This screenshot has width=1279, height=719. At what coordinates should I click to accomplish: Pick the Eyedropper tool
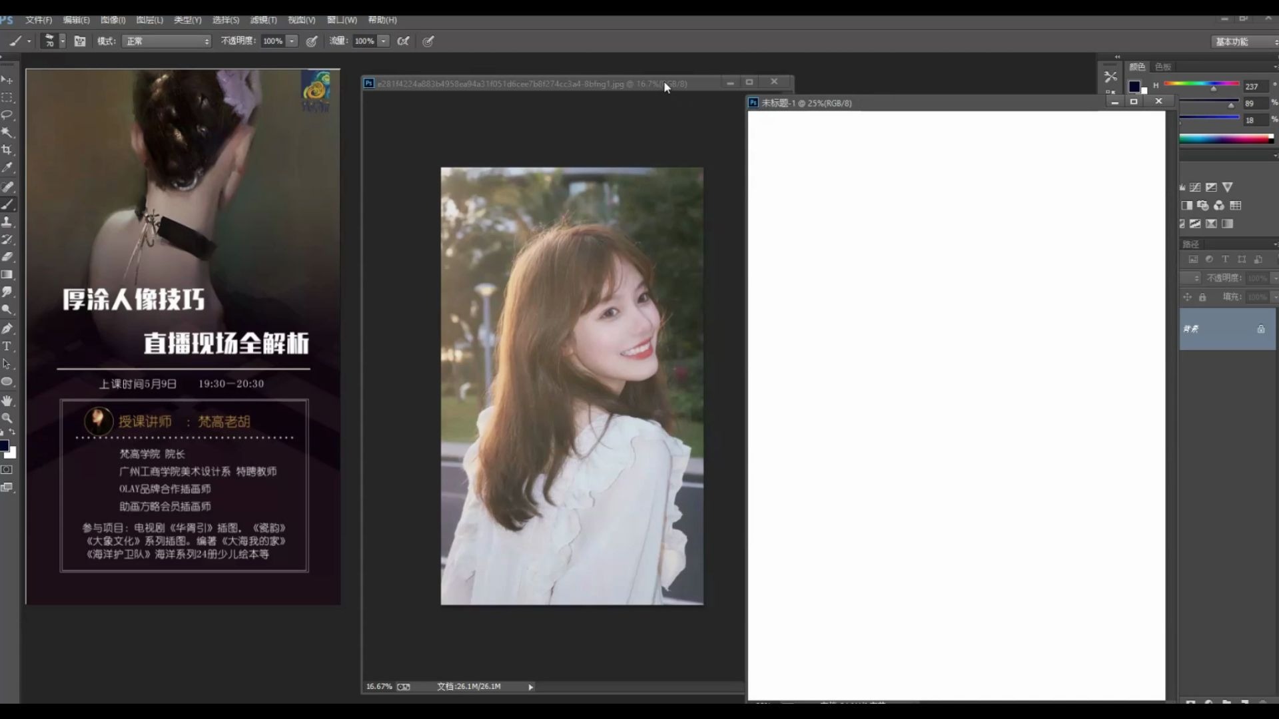tap(7, 168)
